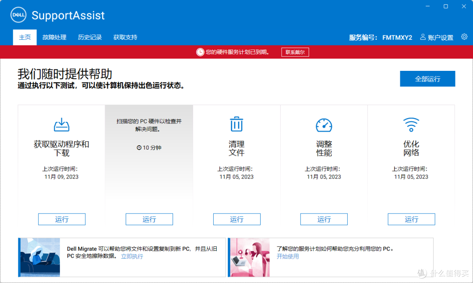This screenshot has height=283, width=473.
Task: Click the 开始使用 link
Action: 288,256
